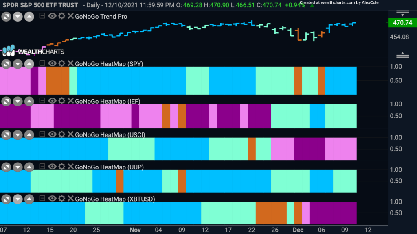The image size is (417, 234).
Task: Move HeatMap (USCI) pane down
Action: pyautogui.click(x=18, y=135)
